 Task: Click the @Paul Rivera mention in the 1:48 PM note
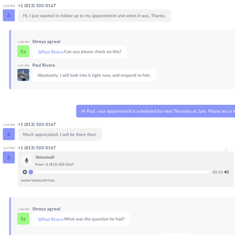click(x=51, y=219)
